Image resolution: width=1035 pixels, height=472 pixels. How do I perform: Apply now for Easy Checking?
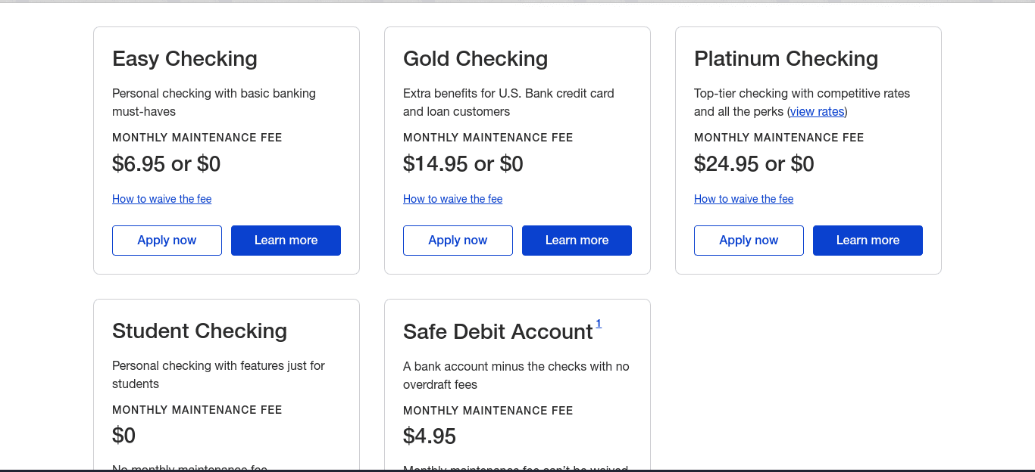point(167,240)
